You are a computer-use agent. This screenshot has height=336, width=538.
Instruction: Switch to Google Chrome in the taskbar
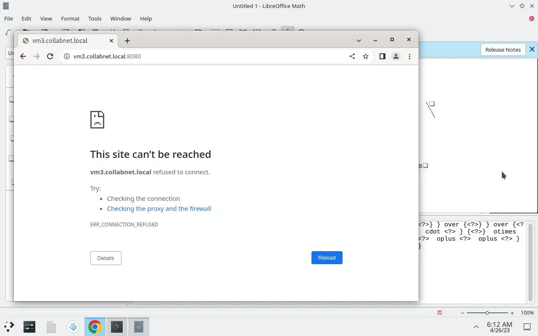95,326
